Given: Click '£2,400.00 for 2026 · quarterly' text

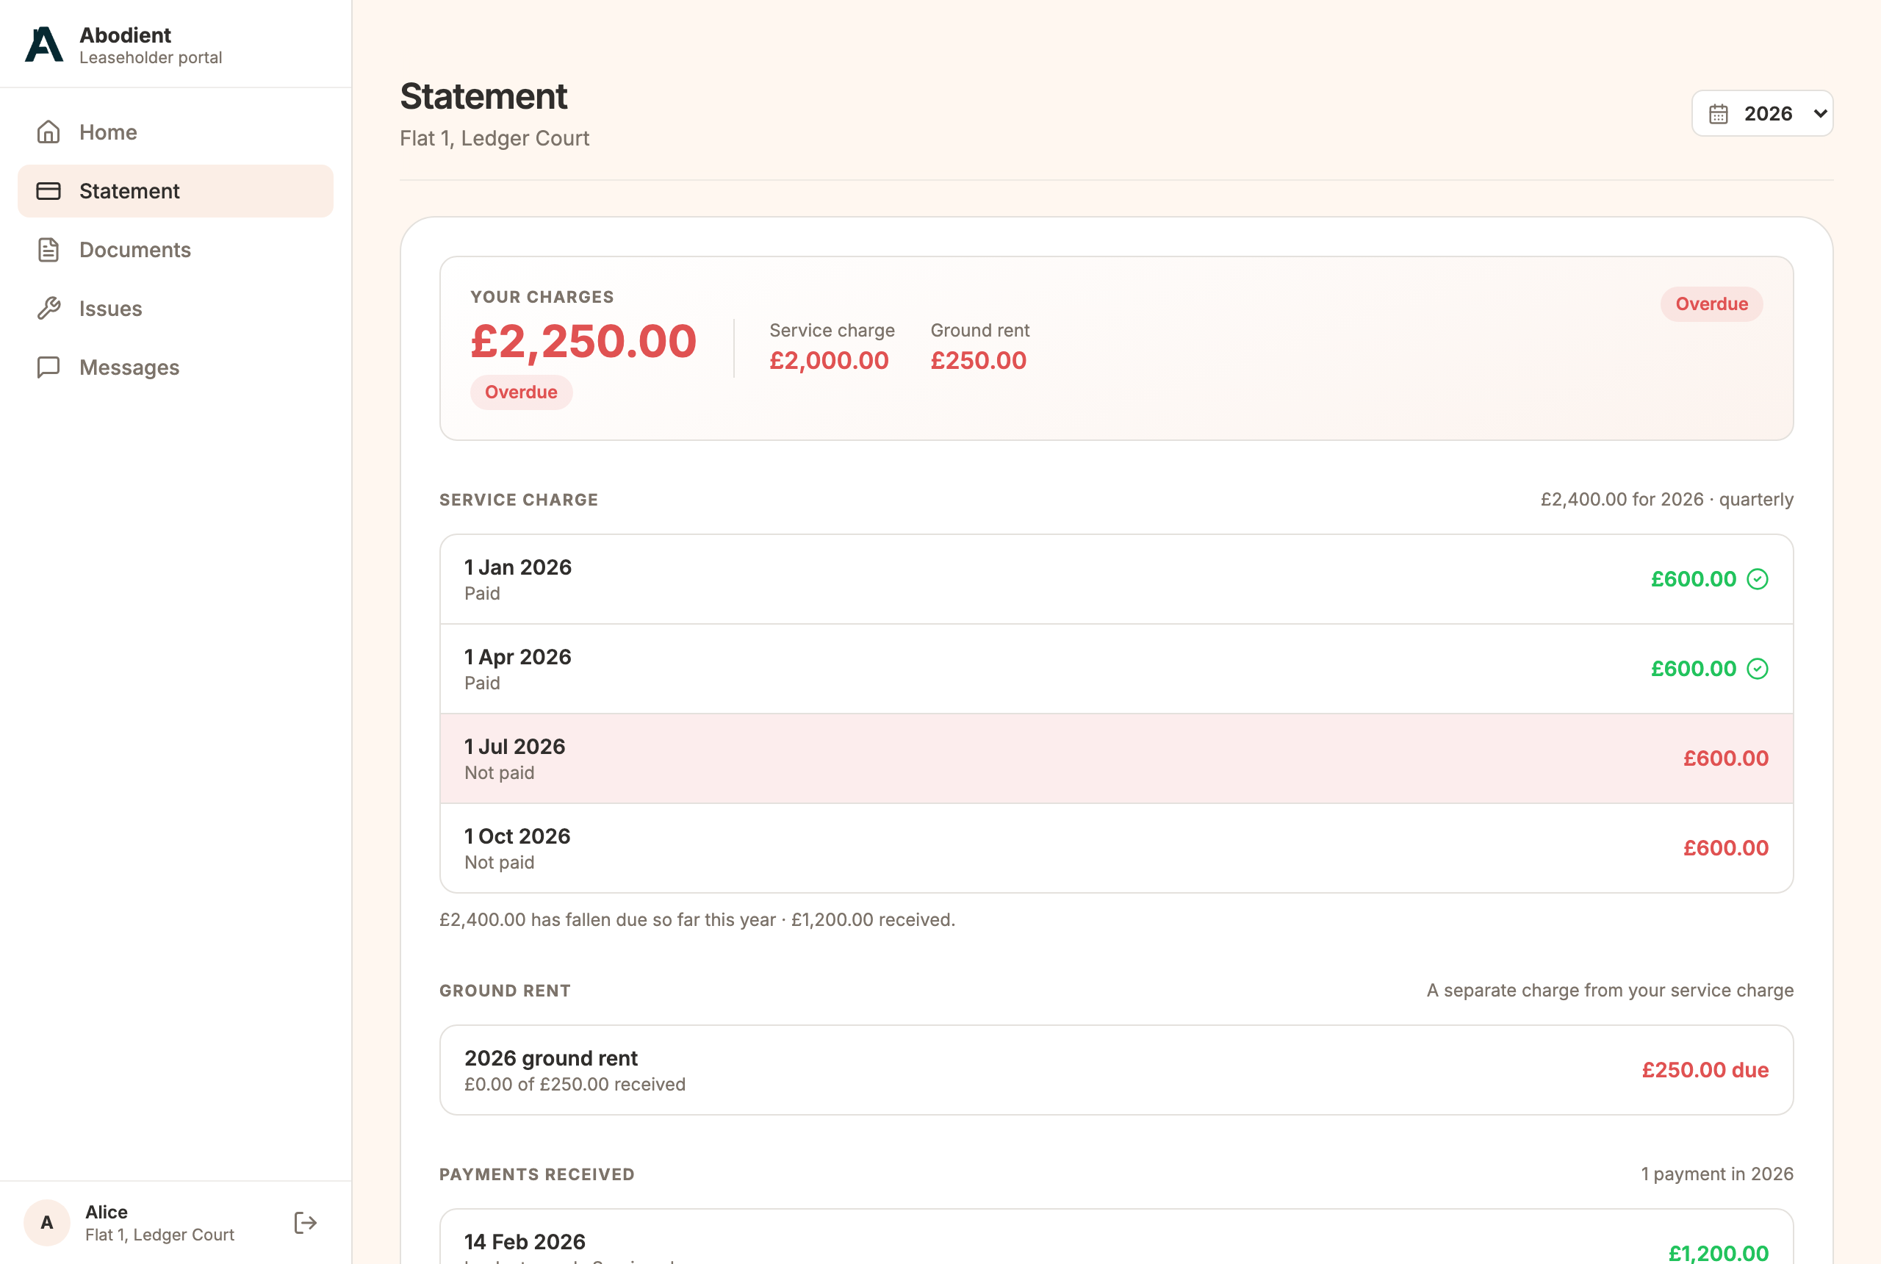Looking at the screenshot, I should coord(1666,500).
